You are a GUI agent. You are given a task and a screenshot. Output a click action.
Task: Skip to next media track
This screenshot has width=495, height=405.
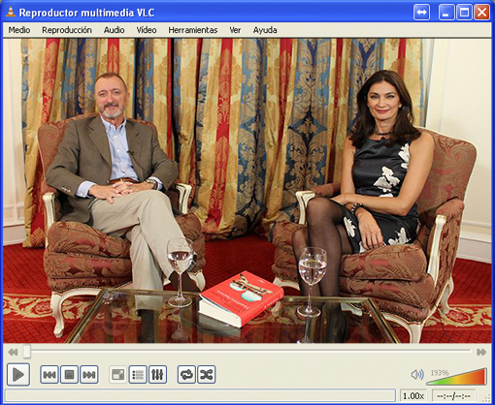click(x=89, y=375)
